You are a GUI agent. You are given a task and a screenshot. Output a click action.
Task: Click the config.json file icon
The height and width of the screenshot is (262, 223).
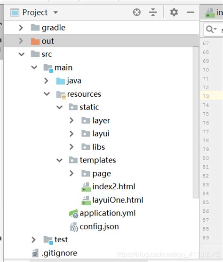[74, 227]
